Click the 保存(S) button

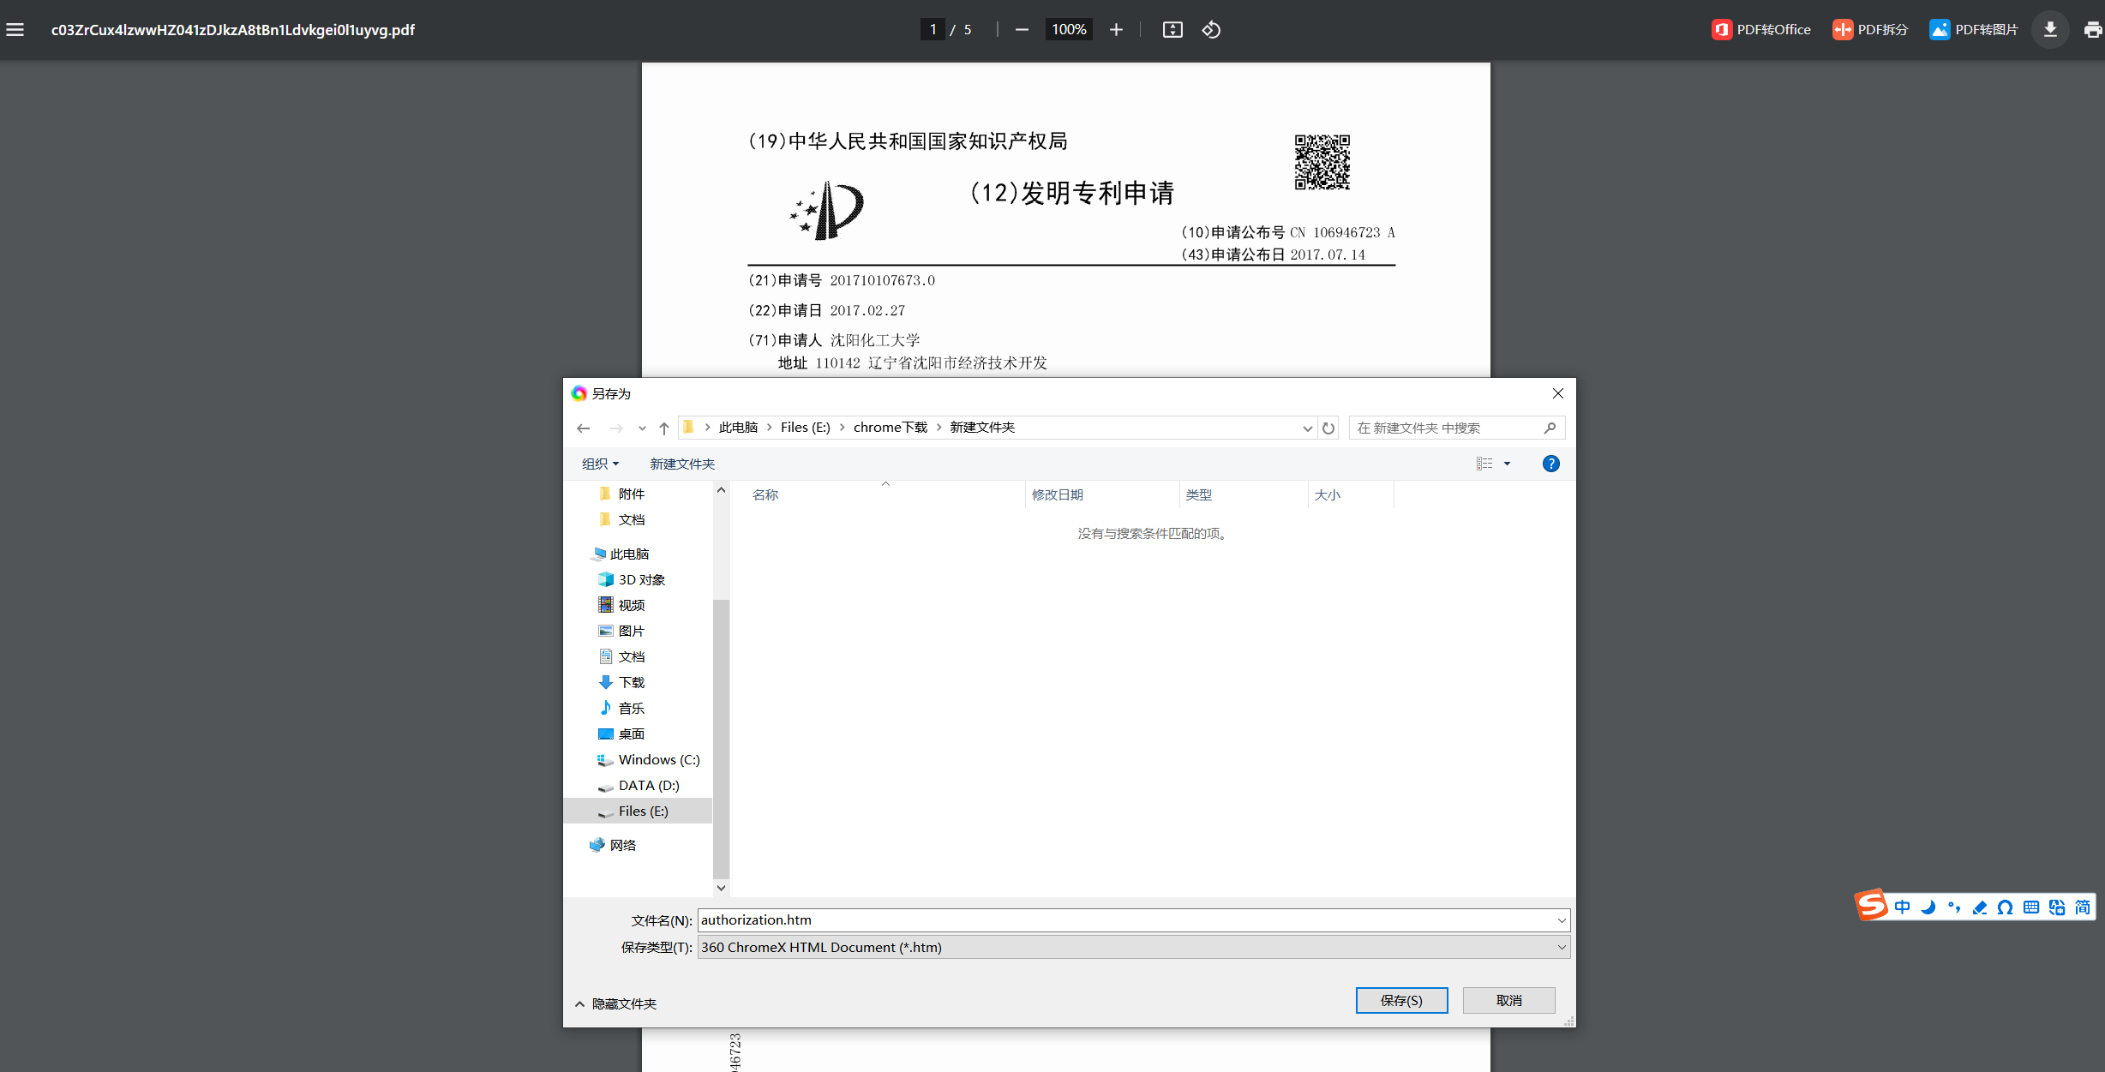pyautogui.click(x=1401, y=1000)
